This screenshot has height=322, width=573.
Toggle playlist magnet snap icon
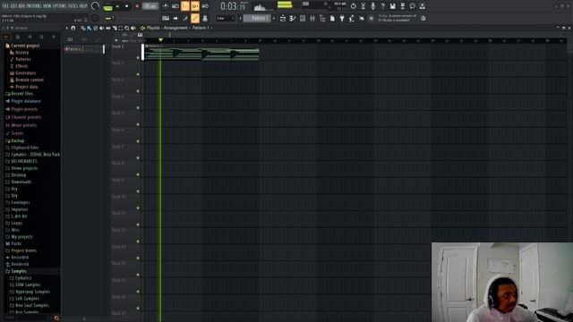coord(73,28)
